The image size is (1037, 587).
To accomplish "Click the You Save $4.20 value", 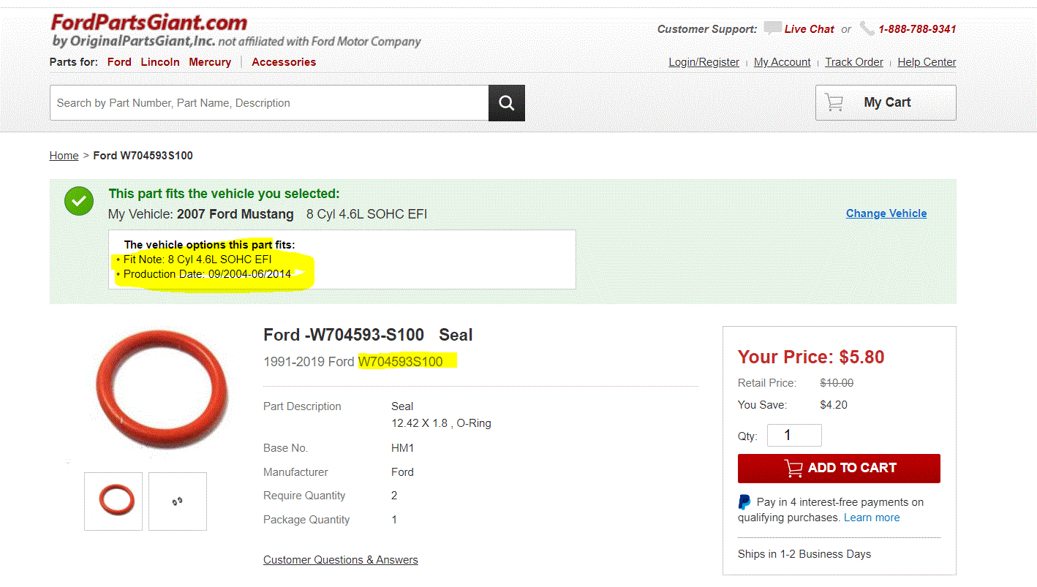I will [x=834, y=405].
